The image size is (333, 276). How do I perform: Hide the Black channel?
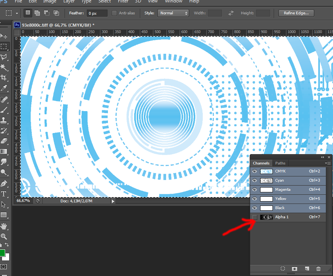coord(255,207)
